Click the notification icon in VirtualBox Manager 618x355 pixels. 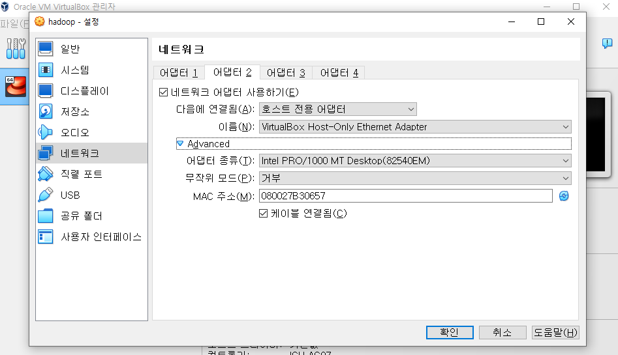(607, 43)
